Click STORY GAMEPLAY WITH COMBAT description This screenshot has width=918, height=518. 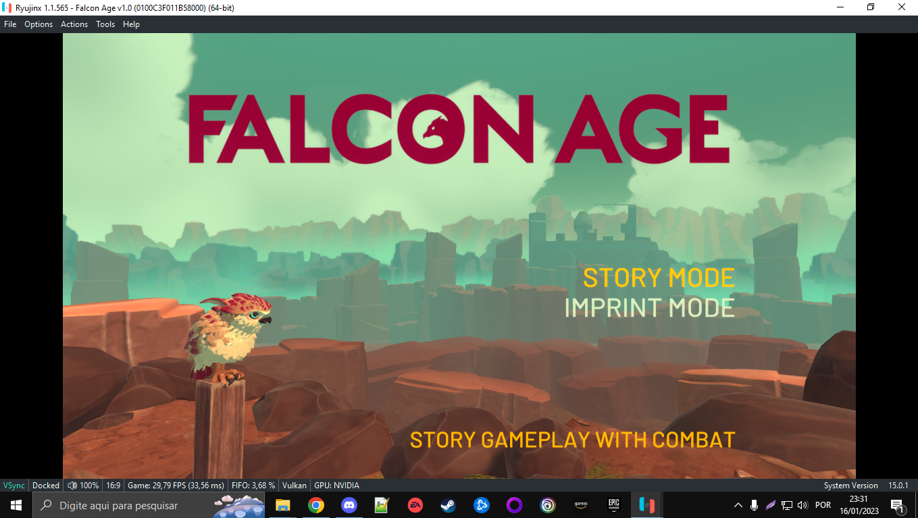pos(572,440)
